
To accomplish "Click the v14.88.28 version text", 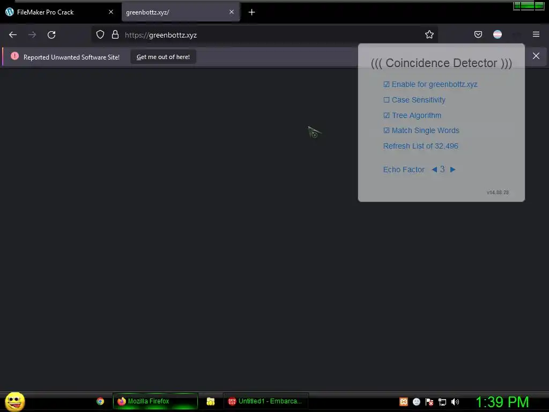I will pos(498,193).
